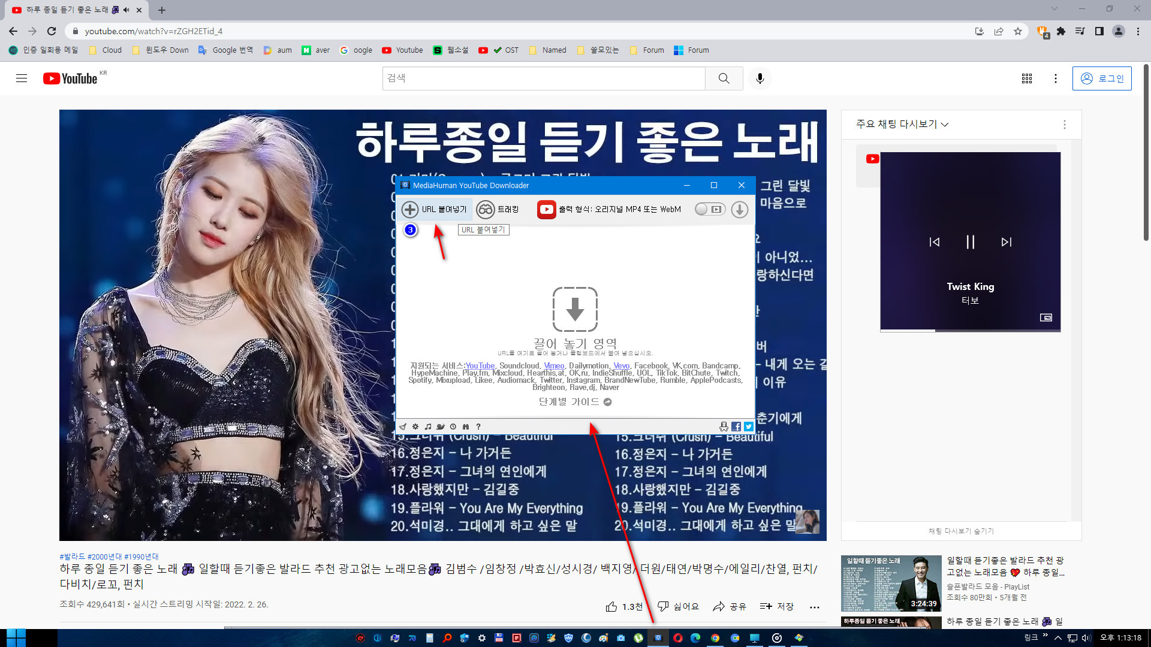Click the music note icon in downloader footer
Image resolution: width=1151 pixels, height=647 pixels.
pos(428,427)
